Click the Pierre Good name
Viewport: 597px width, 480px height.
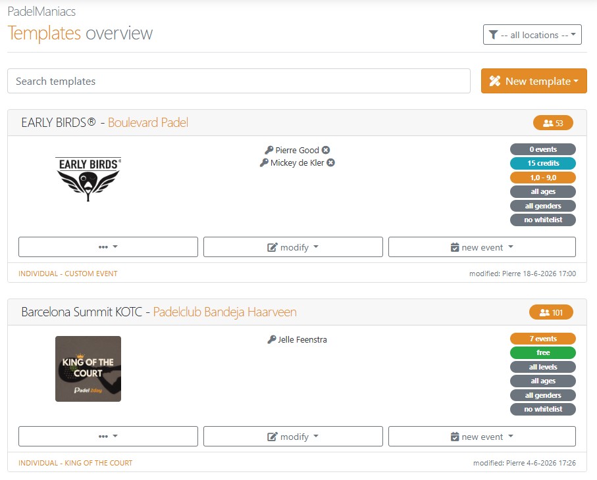pos(298,150)
